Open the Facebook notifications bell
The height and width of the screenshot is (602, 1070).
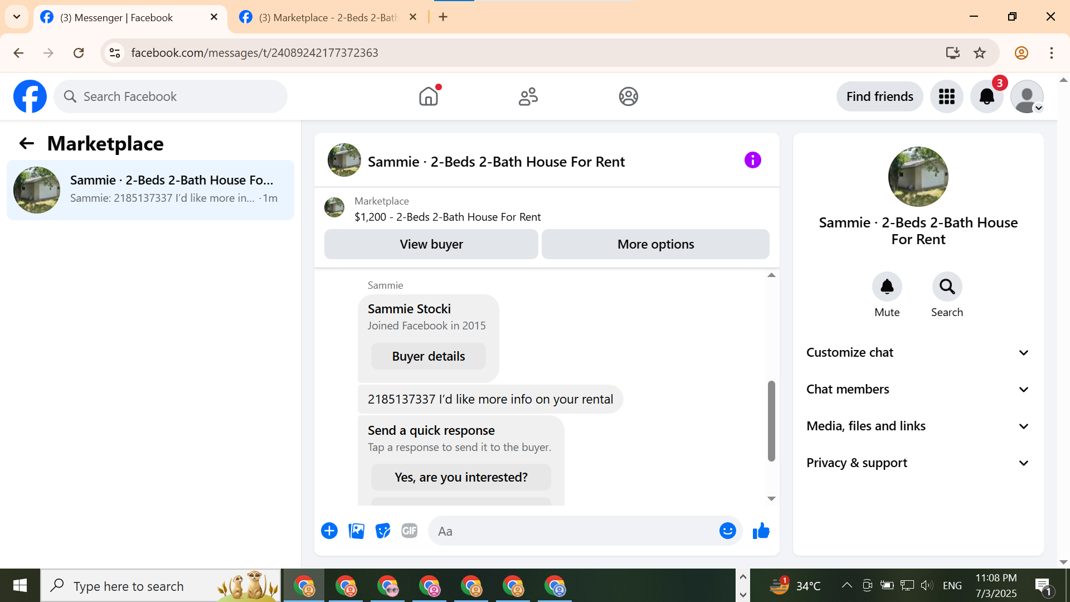[986, 97]
